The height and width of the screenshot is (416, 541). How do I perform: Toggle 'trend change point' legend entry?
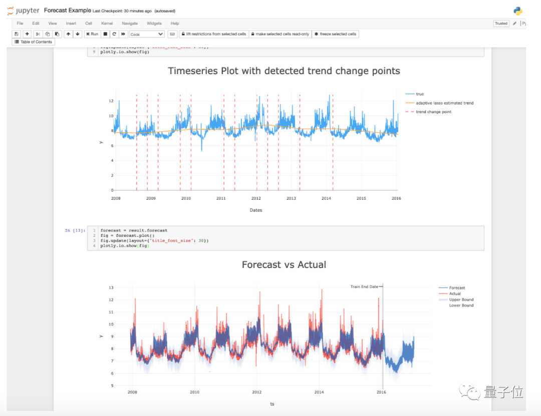tap(433, 112)
